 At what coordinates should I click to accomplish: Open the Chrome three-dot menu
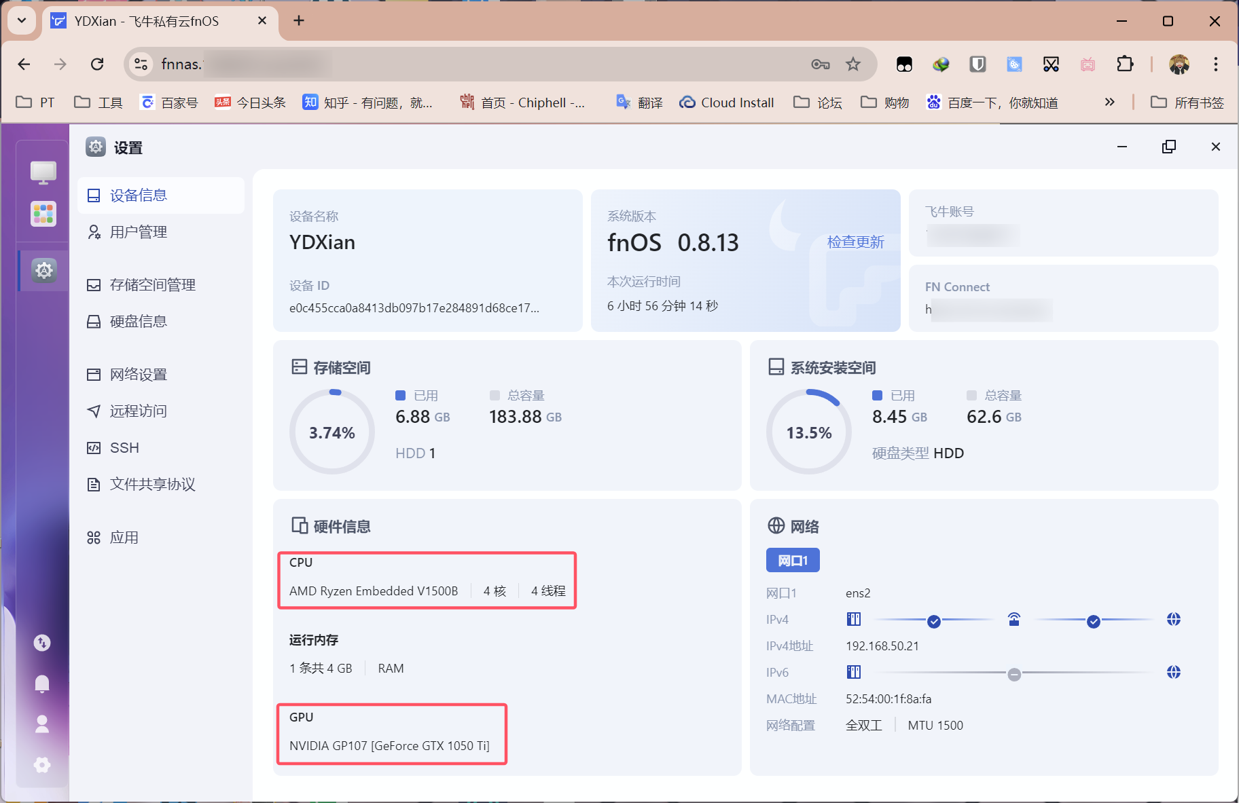[x=1216, y=64]
